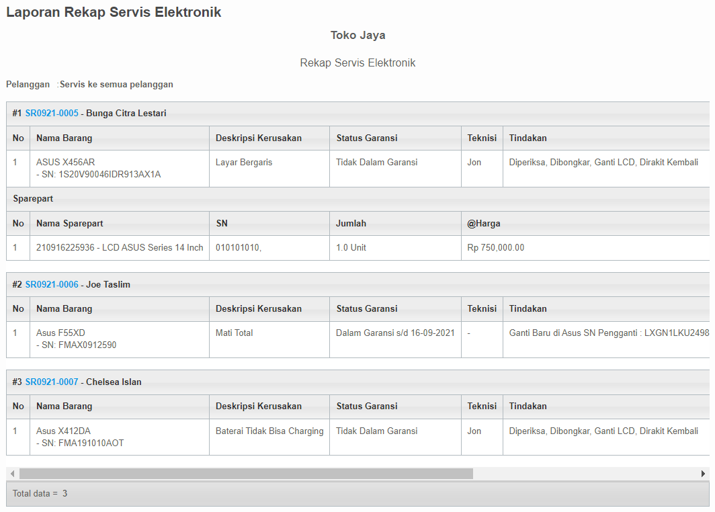Select item cell 'Asus F55XD'
The width and height of the screenshot is (715, 512).
60,333
